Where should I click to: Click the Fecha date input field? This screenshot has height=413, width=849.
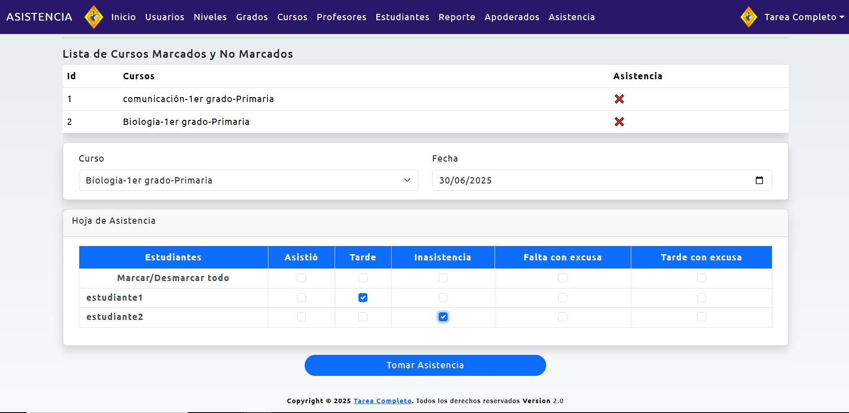582,180
